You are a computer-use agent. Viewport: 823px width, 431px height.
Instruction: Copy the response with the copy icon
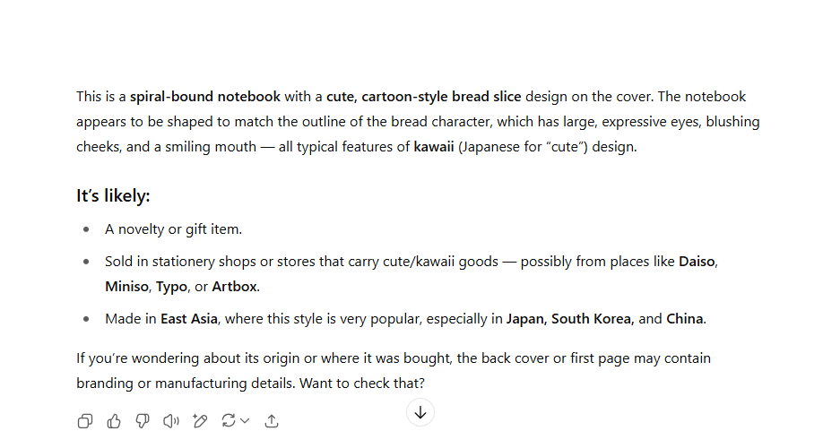pyautogui.click(x=85, y=421)
